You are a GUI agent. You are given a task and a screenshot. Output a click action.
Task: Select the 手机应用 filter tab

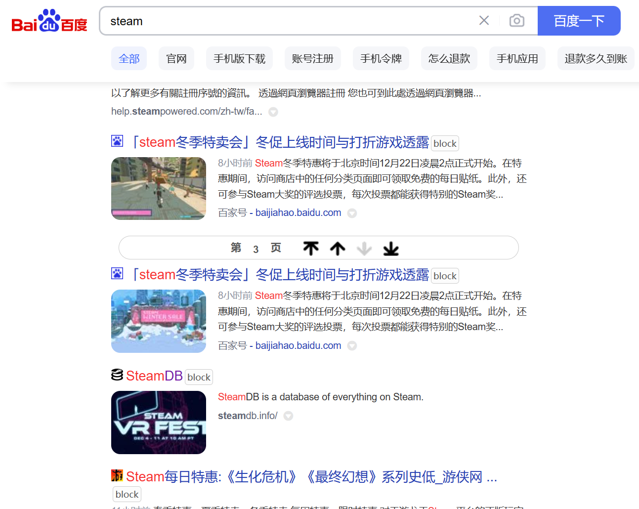tap(517, 59)
